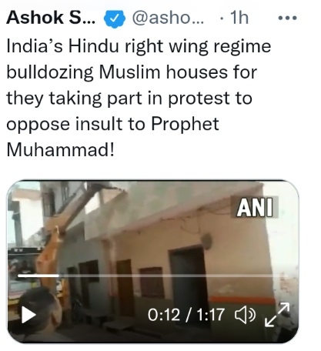The width and height of the screenshot is (321, 351).
Task: Seek within the unplayed gray progress bar
Action: click(169, 276)
